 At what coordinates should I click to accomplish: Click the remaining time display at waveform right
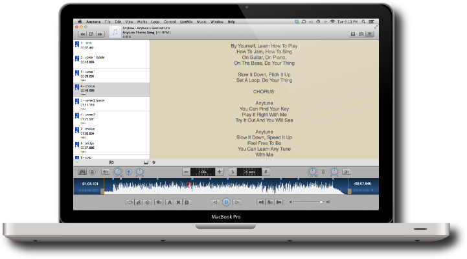click(363, 184)
